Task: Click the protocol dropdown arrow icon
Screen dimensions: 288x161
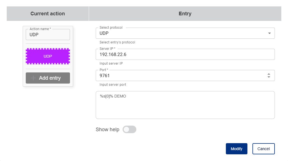Action: point(269,33)
